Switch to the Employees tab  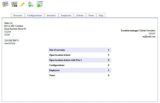pos(66,16)
